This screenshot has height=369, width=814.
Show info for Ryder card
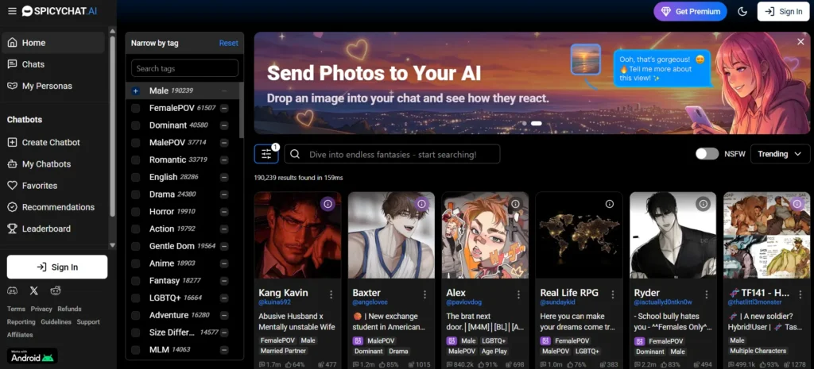[x=703, y=204]
